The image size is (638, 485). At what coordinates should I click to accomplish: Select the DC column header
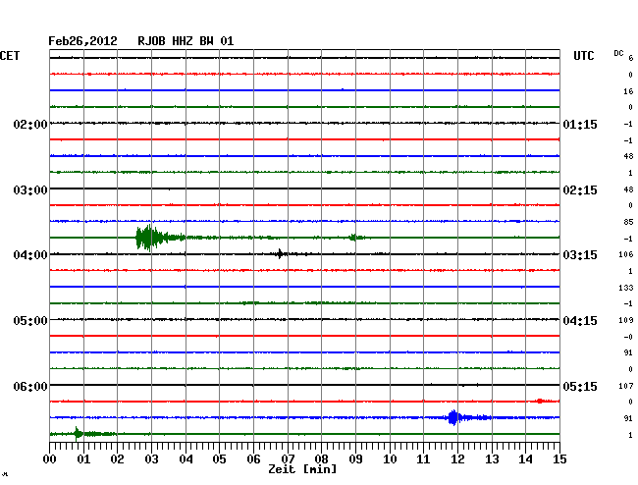[618, 53]
